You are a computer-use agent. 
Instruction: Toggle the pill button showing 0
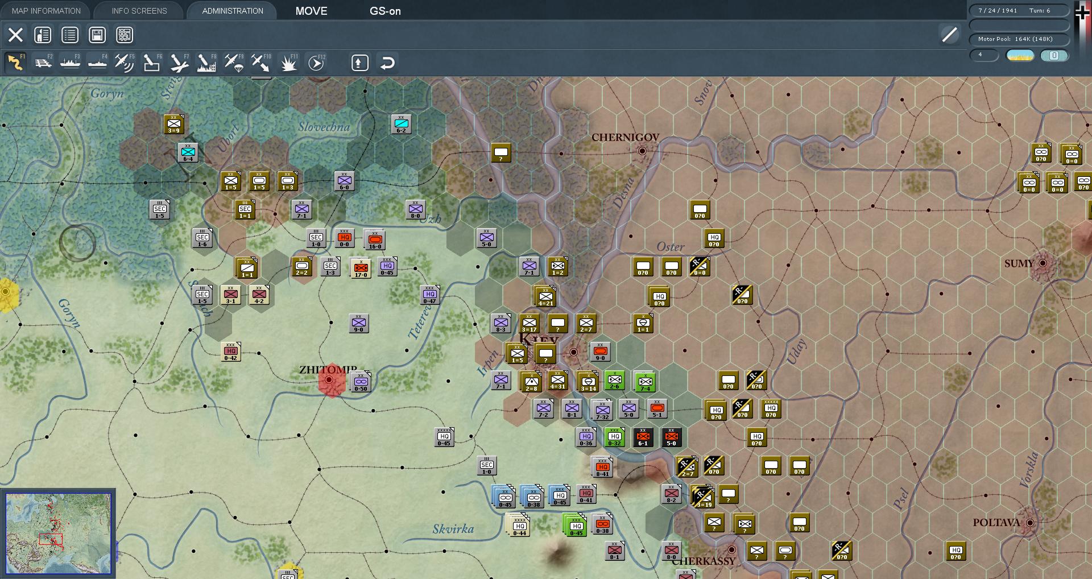click(1054, 55)
